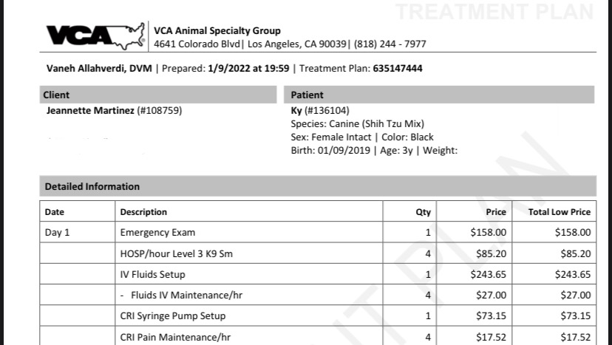Click the CRI Syringe Pump Setup entry
Viewport: 612px width, 345px height.
(x=173, y=315)
